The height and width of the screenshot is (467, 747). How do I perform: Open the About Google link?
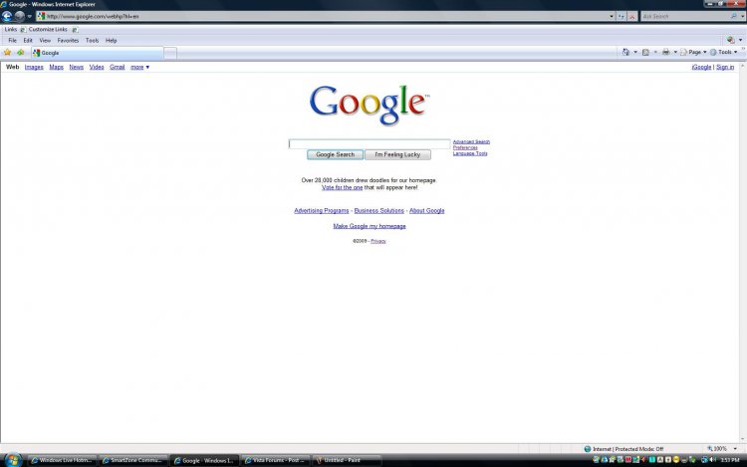tap(427, 210)
